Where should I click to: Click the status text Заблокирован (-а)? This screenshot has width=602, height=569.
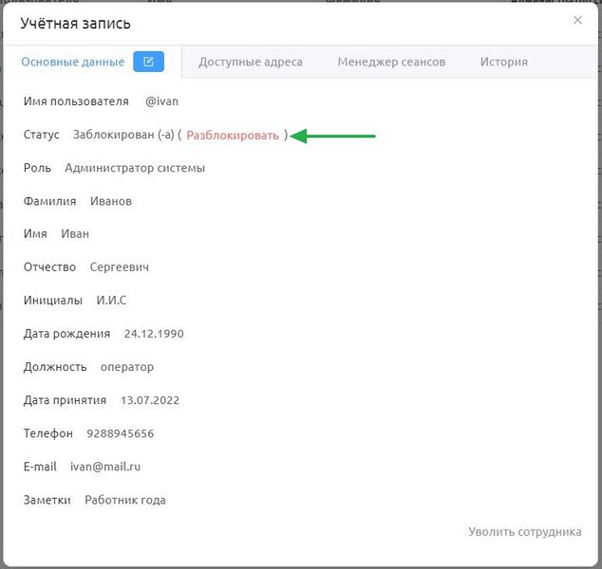[x=123, y=135]
